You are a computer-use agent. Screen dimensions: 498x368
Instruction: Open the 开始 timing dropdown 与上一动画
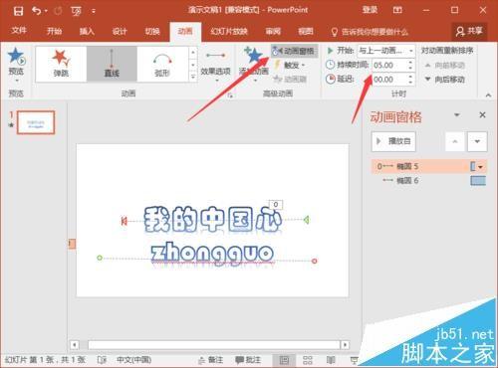(x=386, y=51)
